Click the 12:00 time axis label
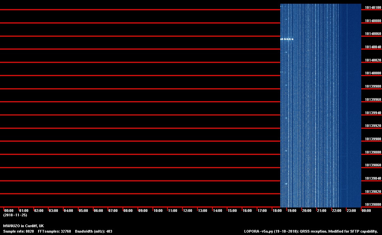382x235 pixels. (x=188, y=211)
